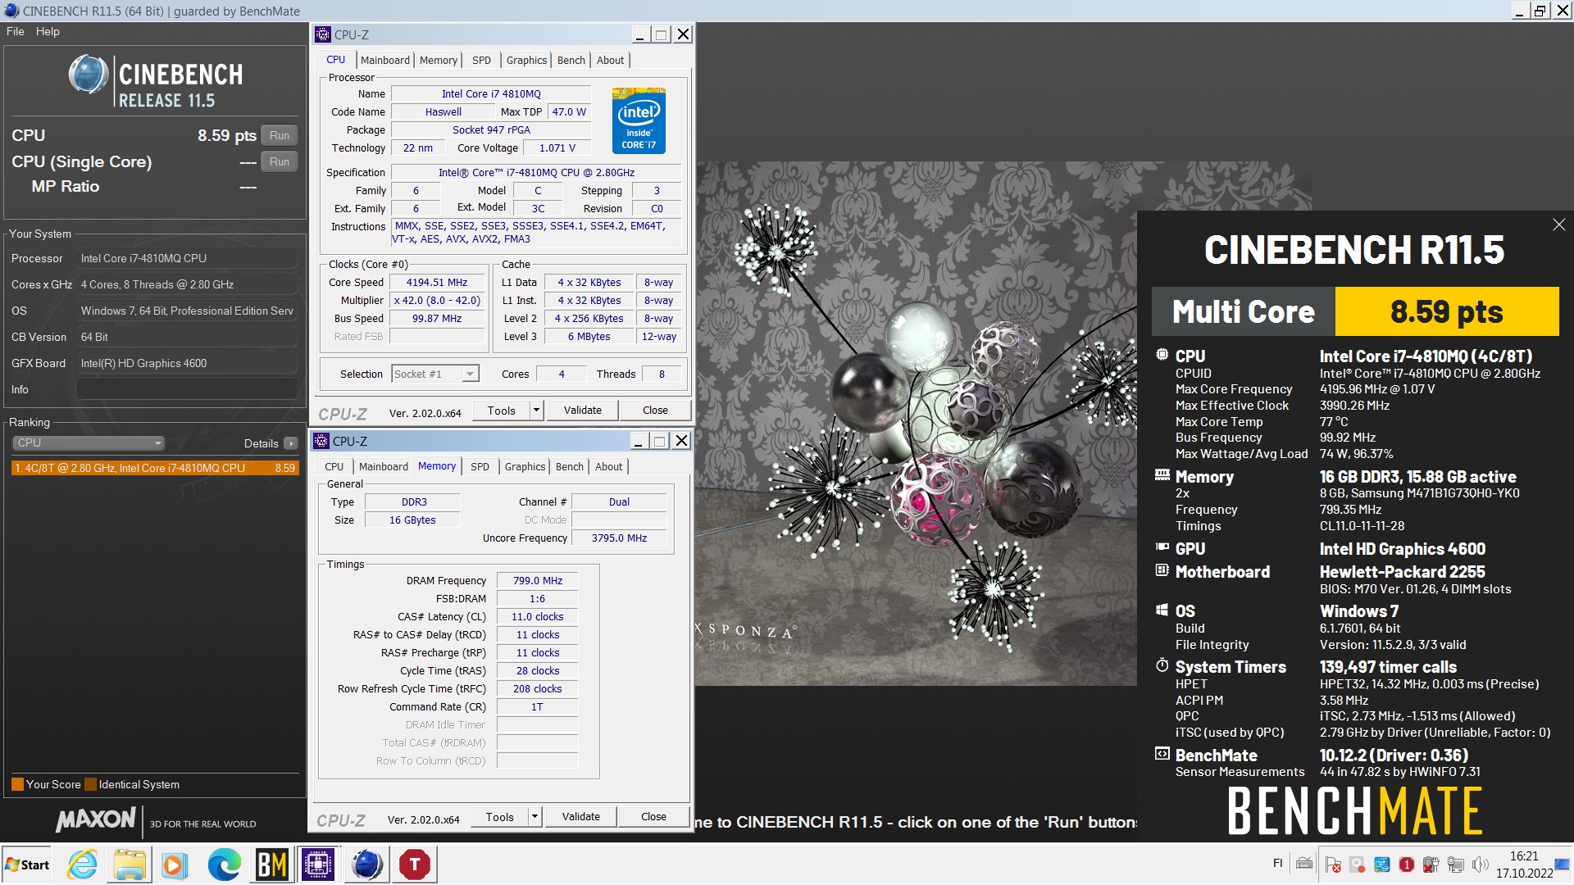Click Close button in top CPU-Z window
The image size is (1574, 885).
655,411
